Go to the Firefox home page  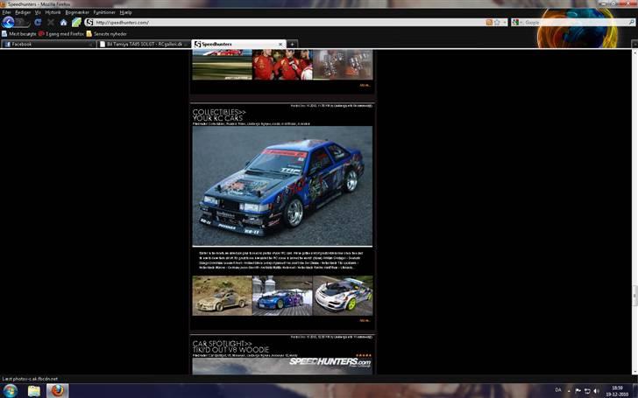63,22
